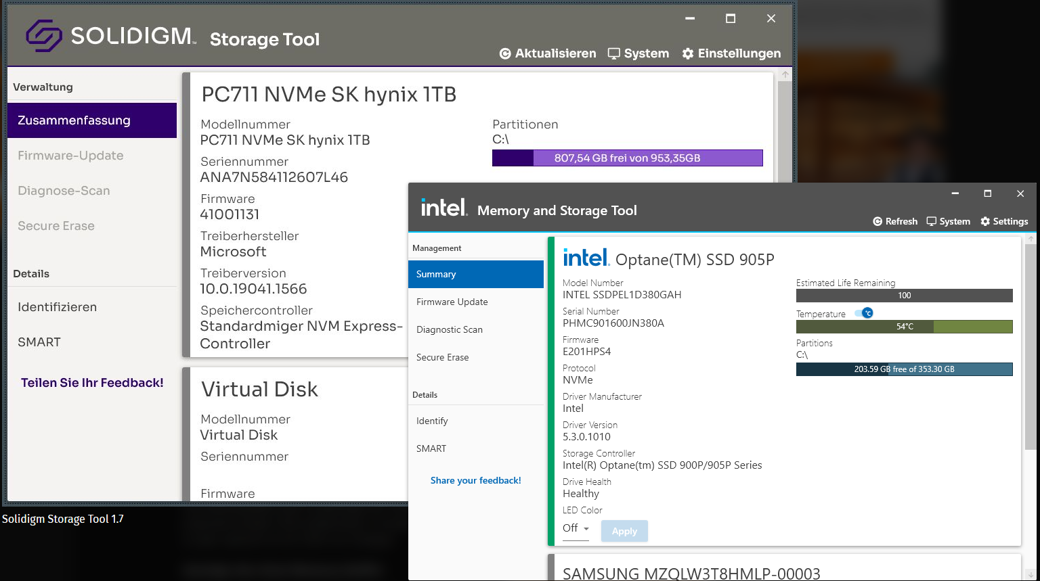This screenshot has height=581, width=1040.
Task: Click the Solidigm logo
Action: pos(112,36)
